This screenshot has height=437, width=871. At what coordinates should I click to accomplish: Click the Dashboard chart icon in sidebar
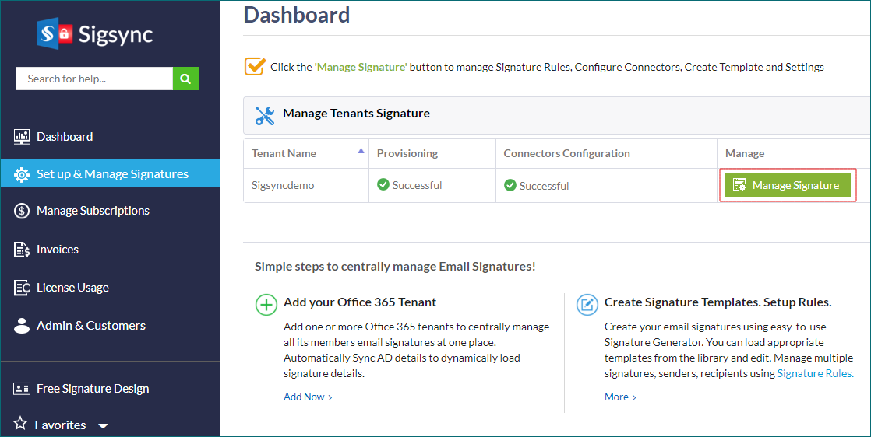(x=22, y=137)
